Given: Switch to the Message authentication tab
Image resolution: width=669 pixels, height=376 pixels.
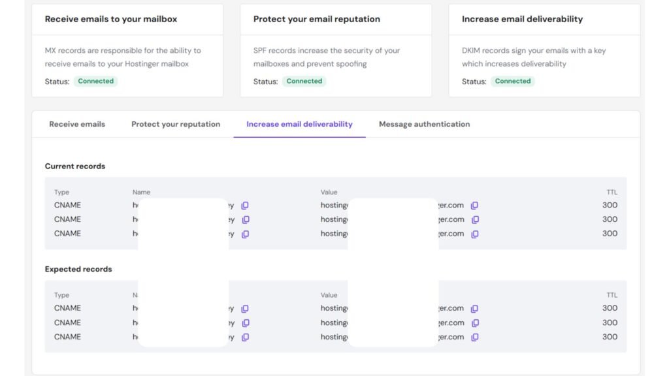Looking at the screenshot, I should (423, 124).
